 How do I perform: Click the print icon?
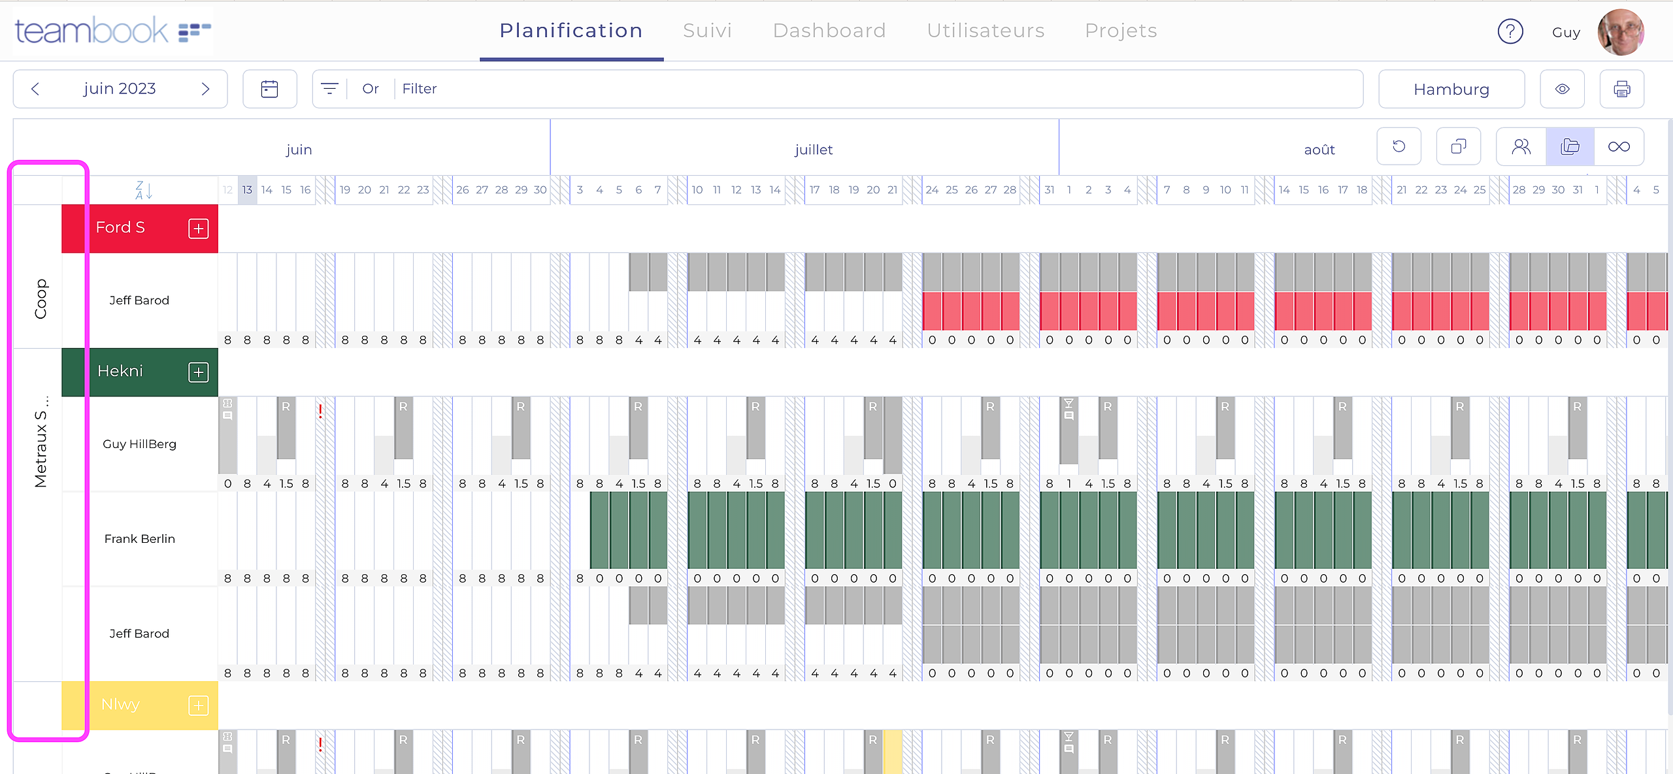pyautogui.click(x=1621, y=89)
